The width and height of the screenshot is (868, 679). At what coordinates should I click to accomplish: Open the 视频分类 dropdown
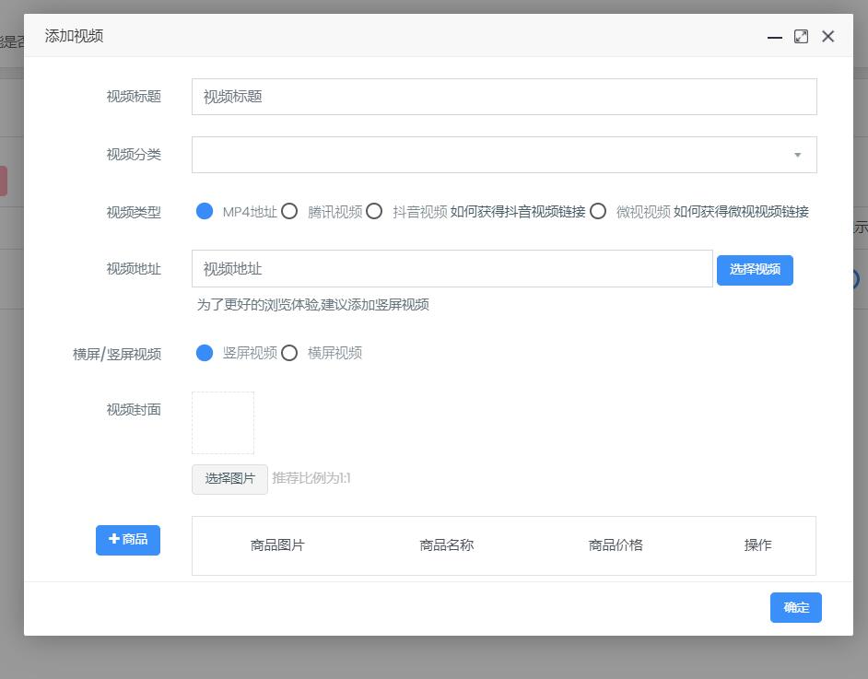tap(504, 155)
